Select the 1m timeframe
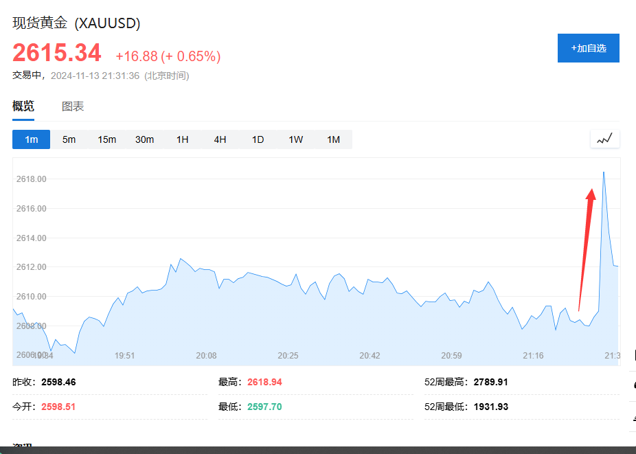This screenshot has width=636, height=454. [x=32, y=139]
